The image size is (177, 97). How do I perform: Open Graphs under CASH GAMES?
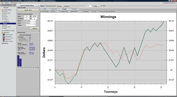(5, 18)
